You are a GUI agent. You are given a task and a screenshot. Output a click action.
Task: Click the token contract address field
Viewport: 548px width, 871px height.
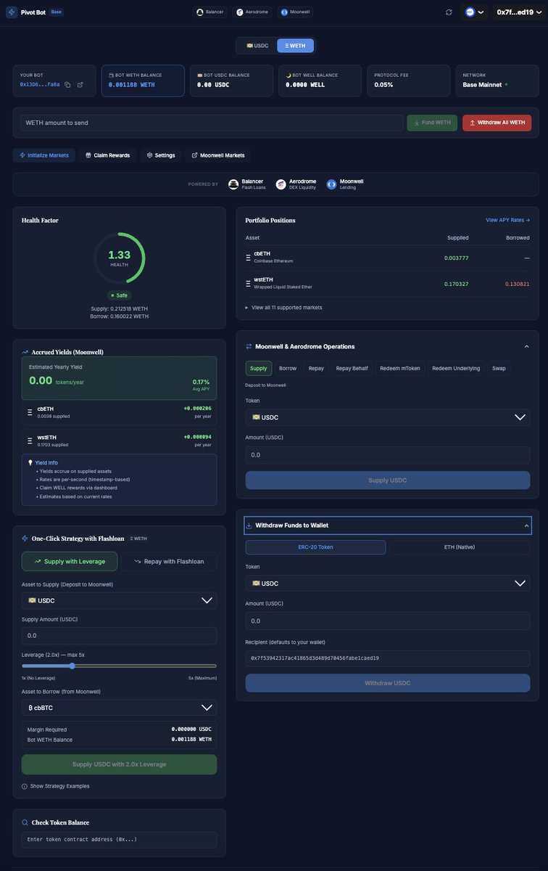click(x=119, y=840)
